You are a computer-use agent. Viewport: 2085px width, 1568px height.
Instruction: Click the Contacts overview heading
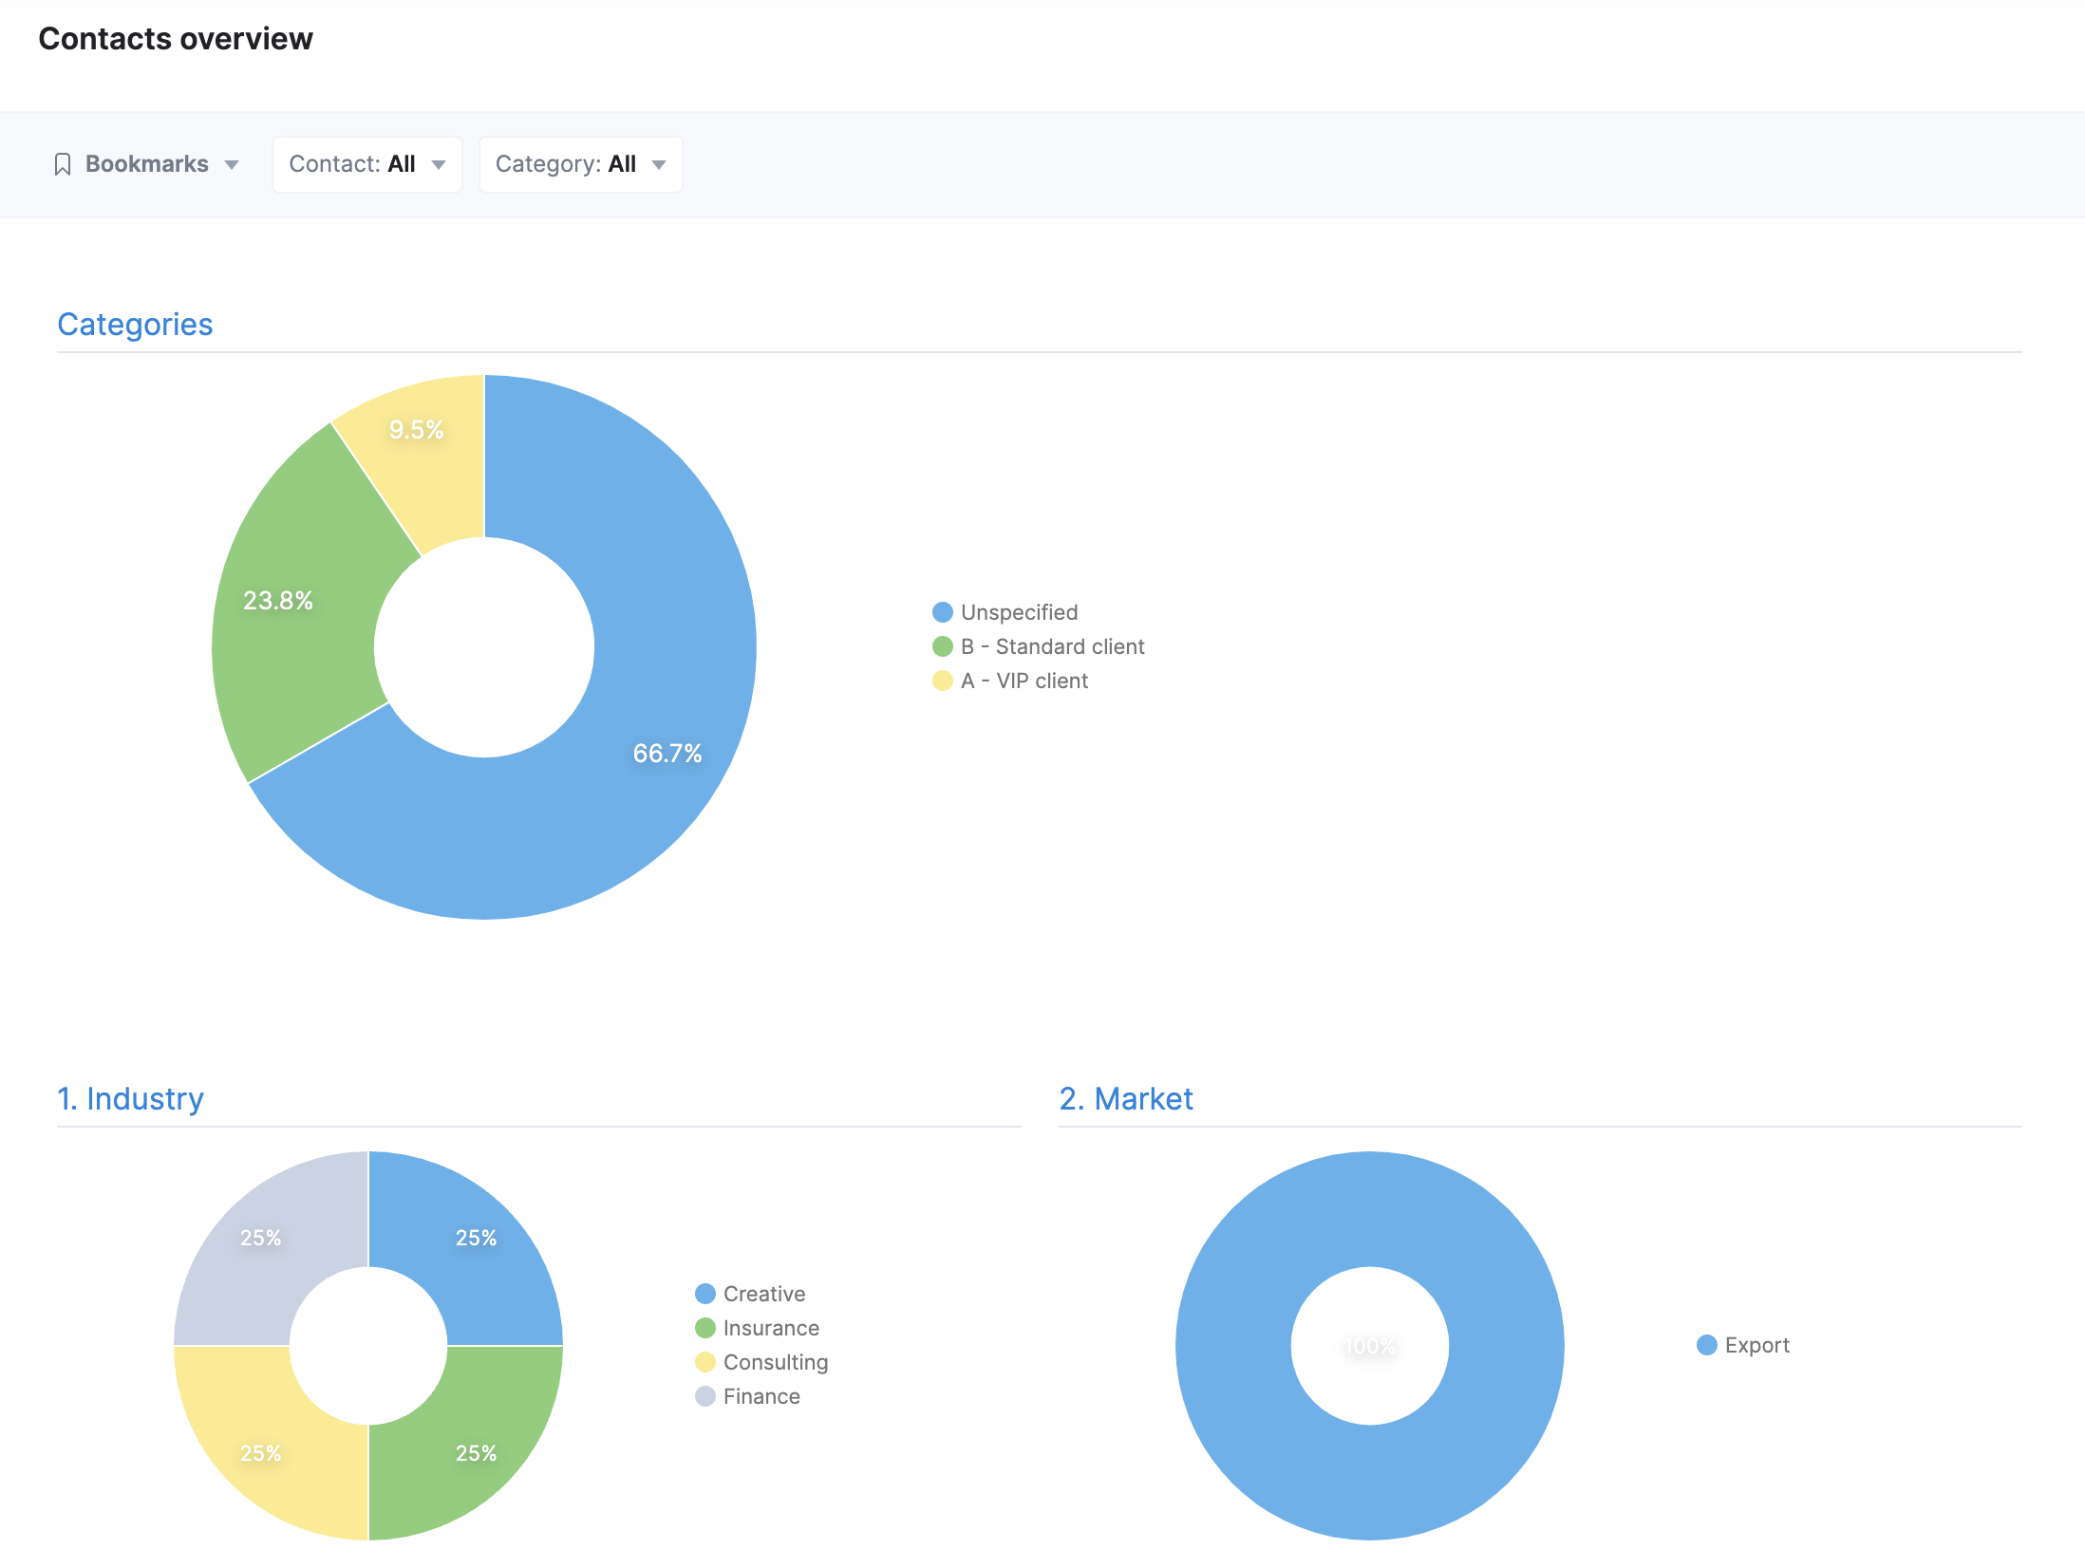176,39
